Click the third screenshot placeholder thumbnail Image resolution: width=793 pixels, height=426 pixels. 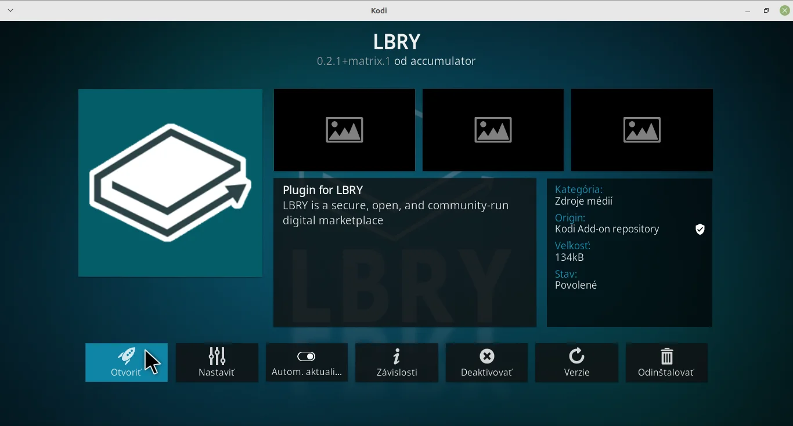pyautogui.click(x=642, y=130)
